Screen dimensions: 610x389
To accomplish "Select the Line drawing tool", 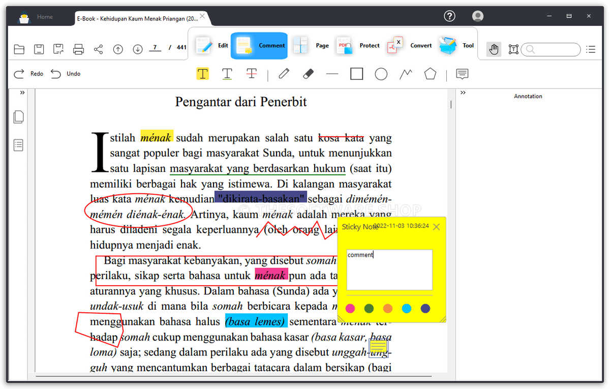I will [332, 74].
